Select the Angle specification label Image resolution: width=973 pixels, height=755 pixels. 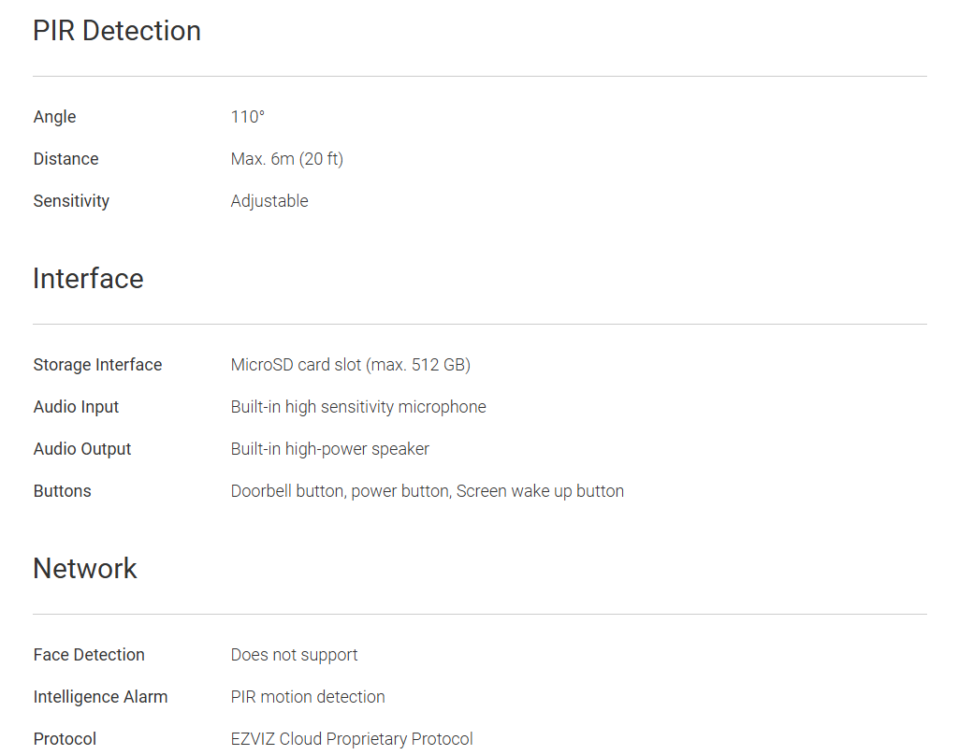[x=54, y=117]
